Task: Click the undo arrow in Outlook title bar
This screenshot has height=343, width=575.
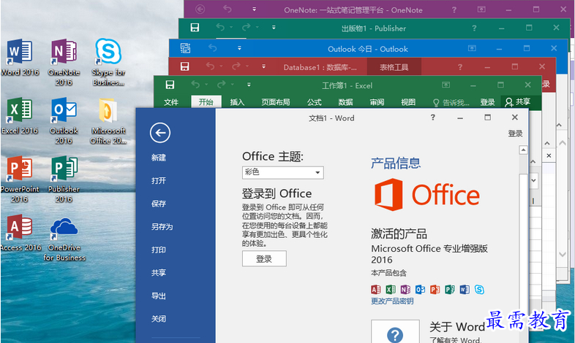Action: click(x=213, y=48)
